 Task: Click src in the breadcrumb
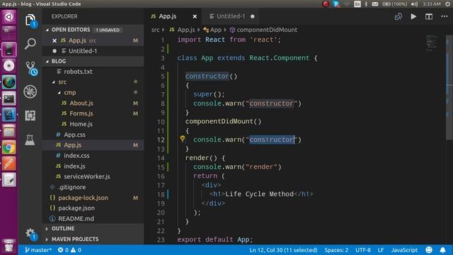click(x=155, y=30)
